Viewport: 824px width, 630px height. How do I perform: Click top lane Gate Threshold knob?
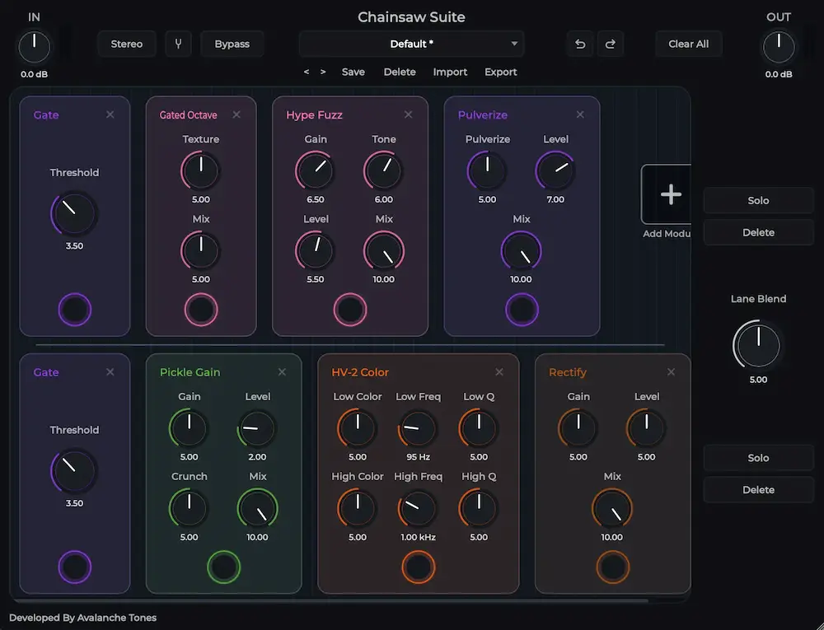74,213
